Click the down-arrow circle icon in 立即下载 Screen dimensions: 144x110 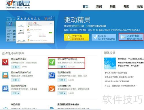69,37
